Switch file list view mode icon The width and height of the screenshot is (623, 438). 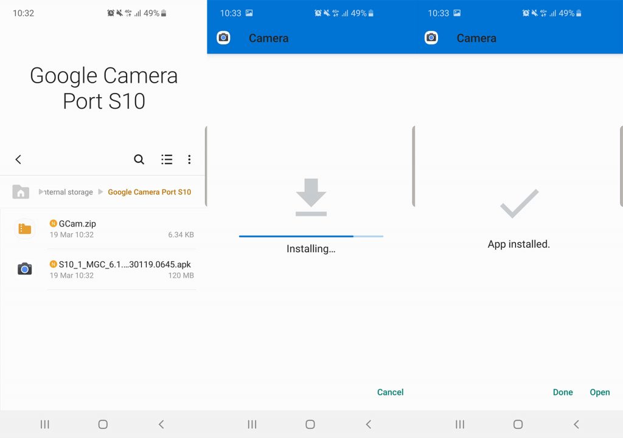click(x=167, y=160)
